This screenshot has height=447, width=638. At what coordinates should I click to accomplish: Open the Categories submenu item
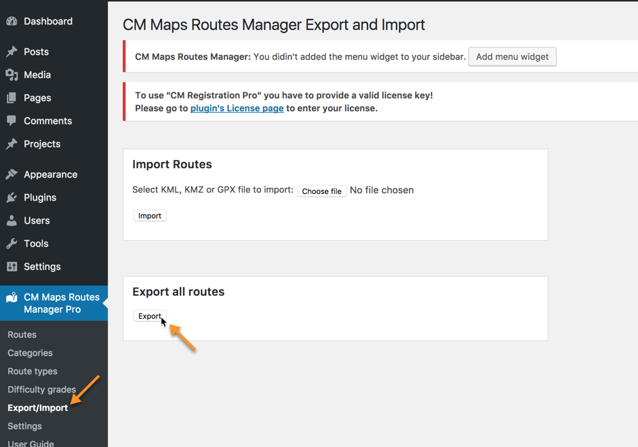coord(30,353)
